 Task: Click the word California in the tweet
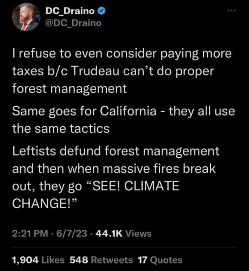(128, 111)
